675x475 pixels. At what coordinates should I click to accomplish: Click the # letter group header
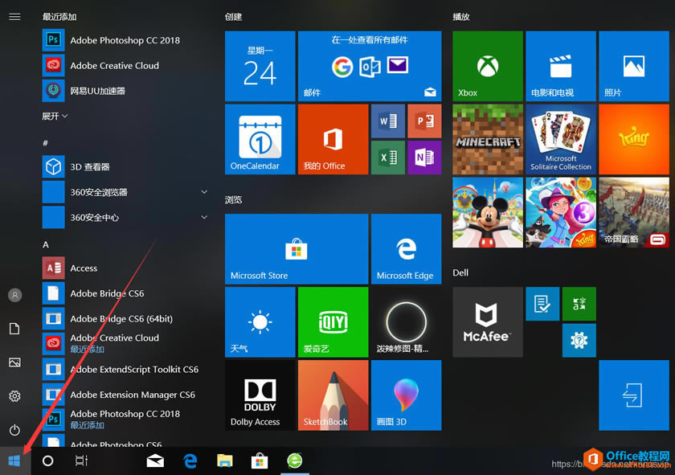(x=45, y=142)
